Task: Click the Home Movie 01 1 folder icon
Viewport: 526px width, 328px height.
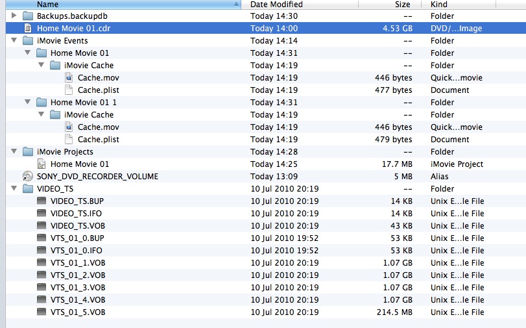Action: pyautogui.click(x=42, y=102)
